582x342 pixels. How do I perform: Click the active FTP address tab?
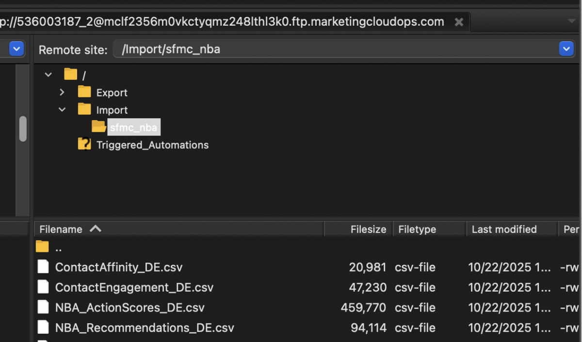pos(223,21)
